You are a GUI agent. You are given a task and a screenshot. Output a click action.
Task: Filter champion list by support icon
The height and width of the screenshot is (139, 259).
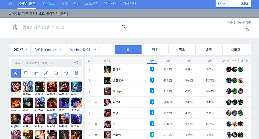pyautogui.click(x=66, y=73)
